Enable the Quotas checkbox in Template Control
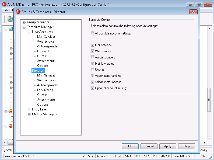214x160 pixels. point(92,69)
